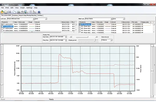Click the Display period slider handle
The width and height of the screenshot is (156, 104).
pos(95,40)
